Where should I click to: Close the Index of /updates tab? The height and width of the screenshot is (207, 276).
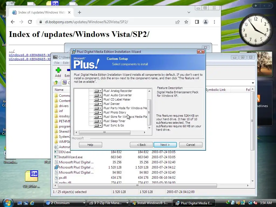point(69,12)
